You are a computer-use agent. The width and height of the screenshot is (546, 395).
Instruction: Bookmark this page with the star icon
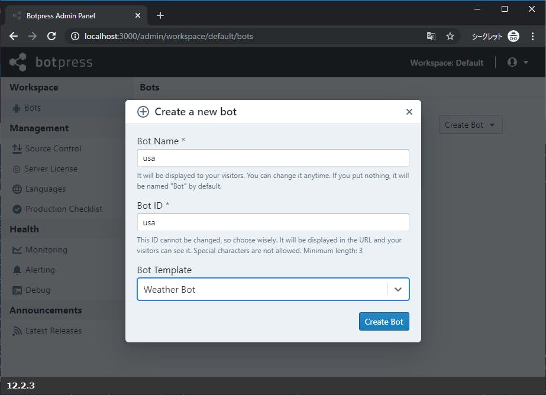[450, 36]
